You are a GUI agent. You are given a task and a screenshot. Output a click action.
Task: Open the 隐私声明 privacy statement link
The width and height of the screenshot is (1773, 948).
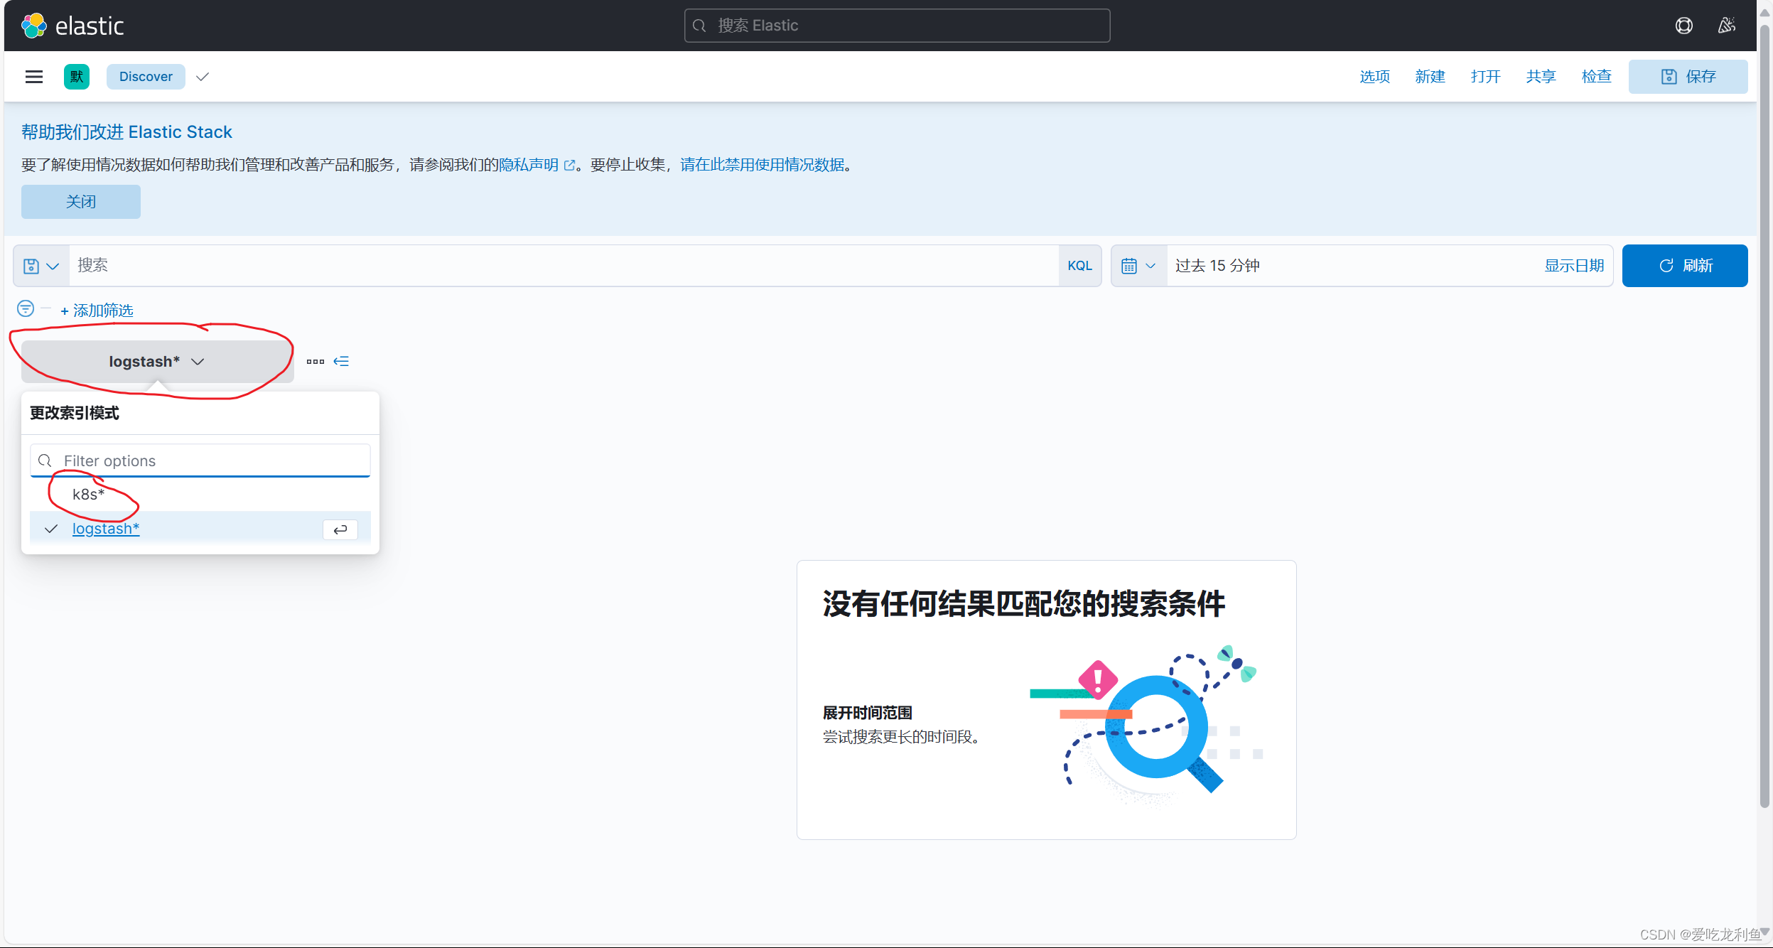pos(529,165)
